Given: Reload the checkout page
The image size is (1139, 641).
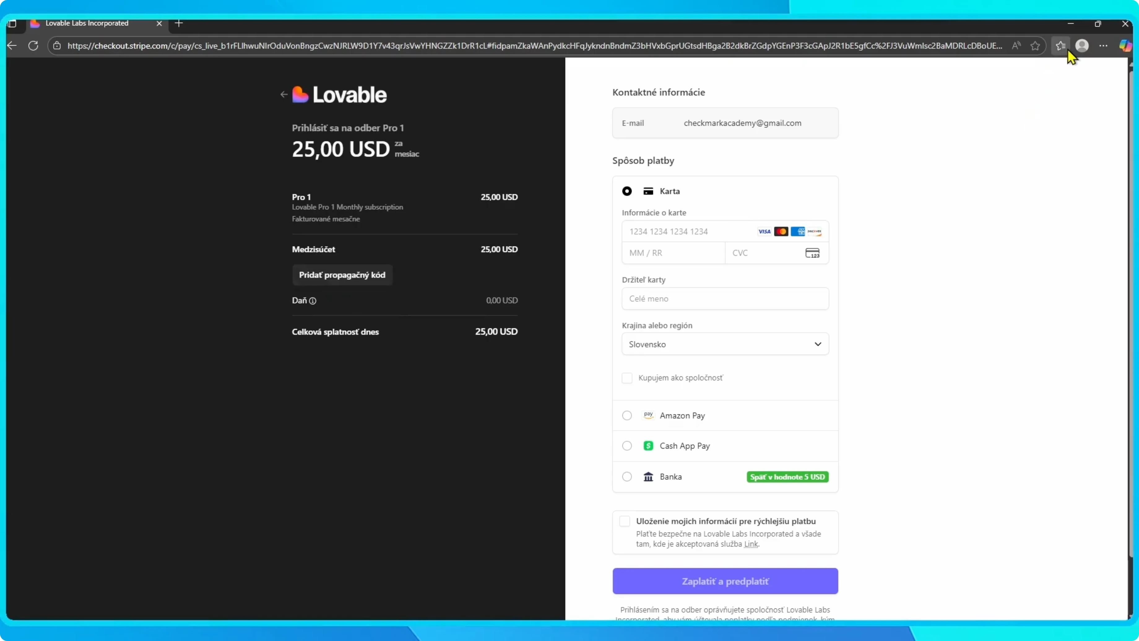Looking at the screenshot, I should [x=33, y=46].
